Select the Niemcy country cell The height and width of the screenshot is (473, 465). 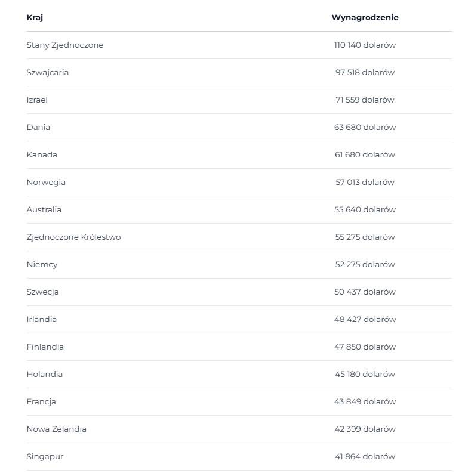42,265
